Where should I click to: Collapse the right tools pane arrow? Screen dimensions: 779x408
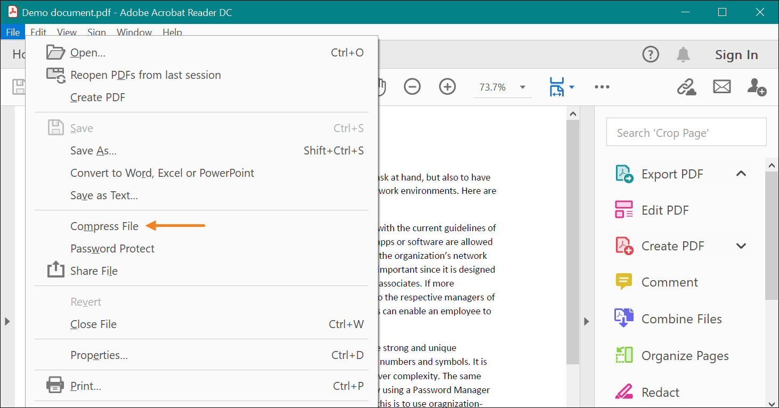coord(587,321)
